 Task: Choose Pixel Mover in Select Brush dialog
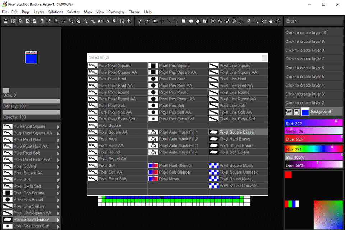click(178, 179)
